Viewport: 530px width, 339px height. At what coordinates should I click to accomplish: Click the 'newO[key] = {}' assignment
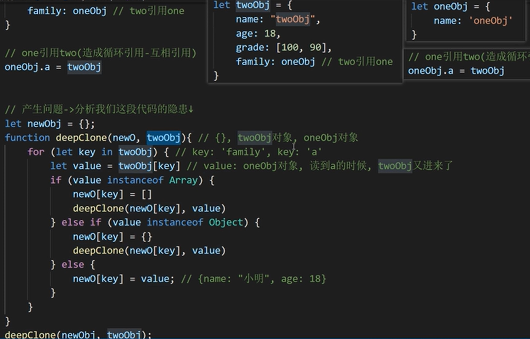[112, 236]
